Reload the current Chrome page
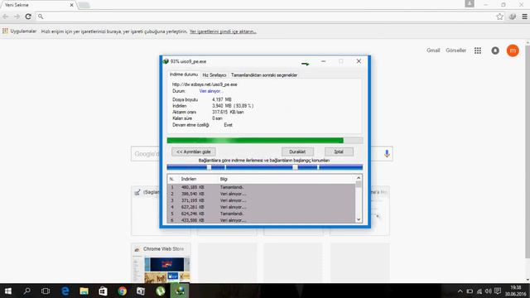The image size is (530, 298). tap(28, 17)
